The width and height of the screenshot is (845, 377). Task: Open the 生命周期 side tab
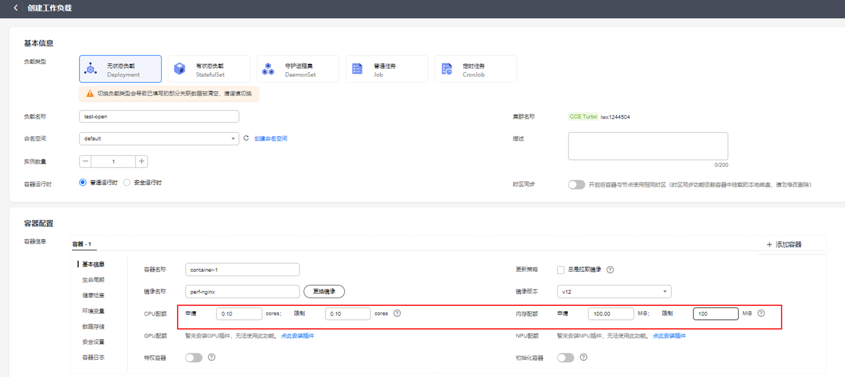click(93, 280)
